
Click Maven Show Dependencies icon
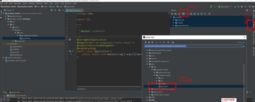[x=201, y=14]
